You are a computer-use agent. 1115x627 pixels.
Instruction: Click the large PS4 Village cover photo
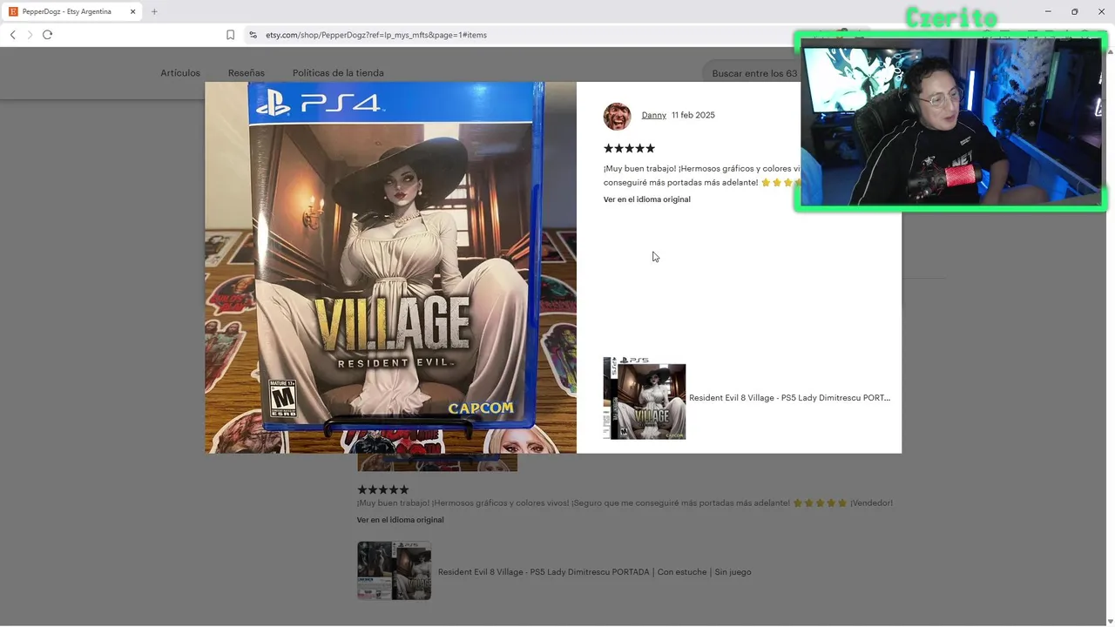point(390,267)
